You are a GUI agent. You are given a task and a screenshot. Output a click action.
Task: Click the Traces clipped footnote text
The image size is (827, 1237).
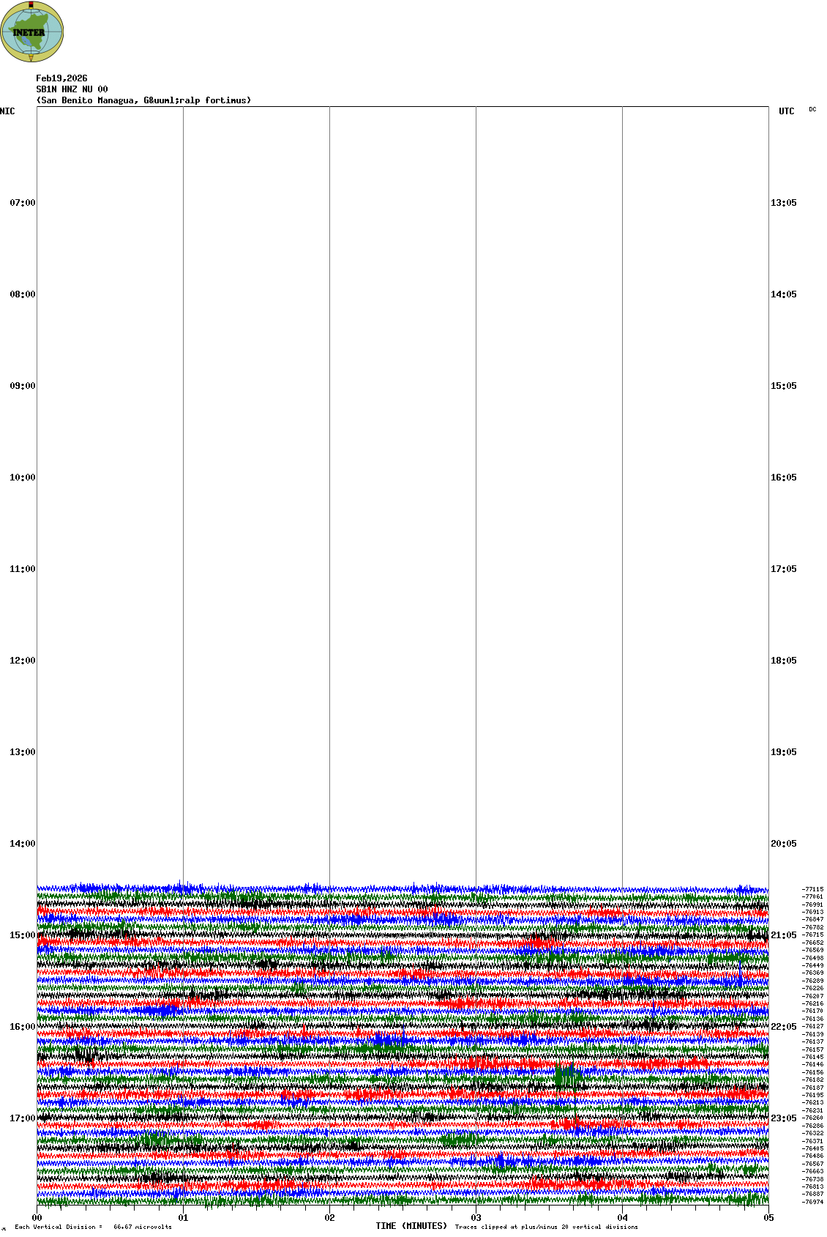coord(546,1227)
